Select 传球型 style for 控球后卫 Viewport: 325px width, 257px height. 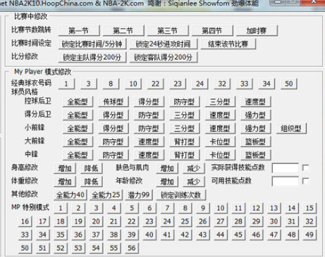(114, 101)
